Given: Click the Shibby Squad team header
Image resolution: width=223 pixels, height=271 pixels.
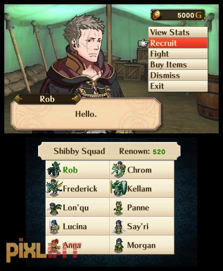Looking at the screenshot, I should (79, 151).
